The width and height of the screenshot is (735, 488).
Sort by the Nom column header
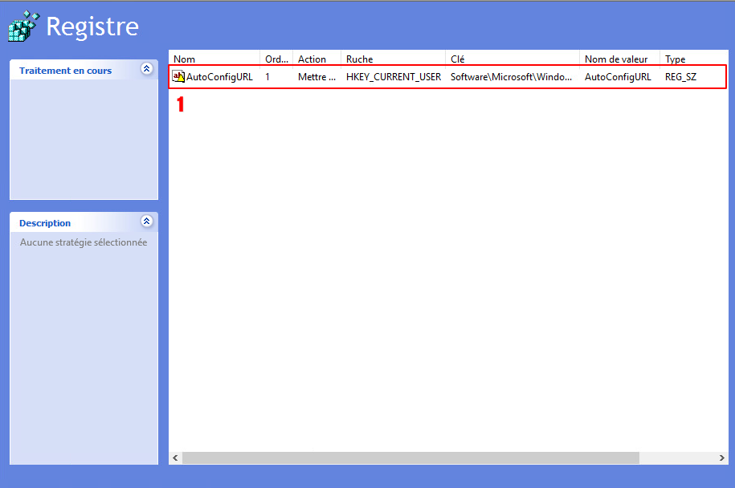(x=214, y=59)
